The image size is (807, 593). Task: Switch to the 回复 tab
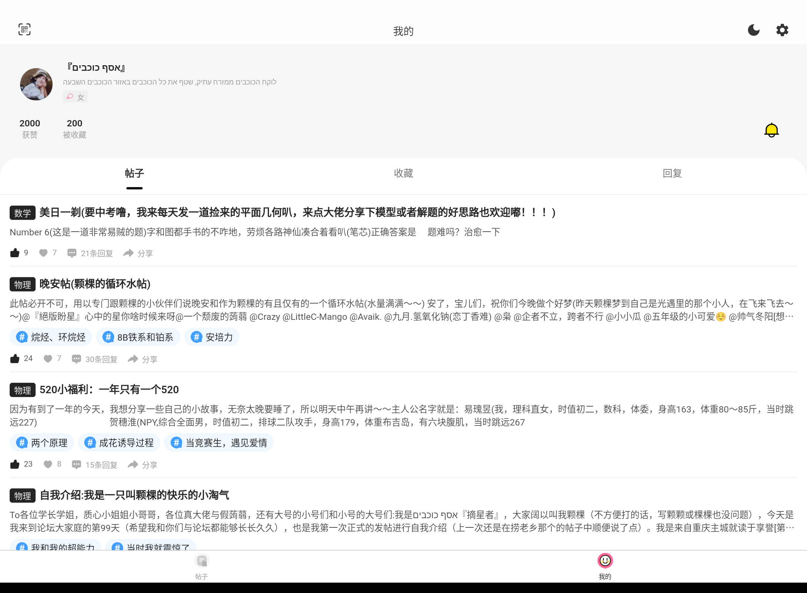672,173
